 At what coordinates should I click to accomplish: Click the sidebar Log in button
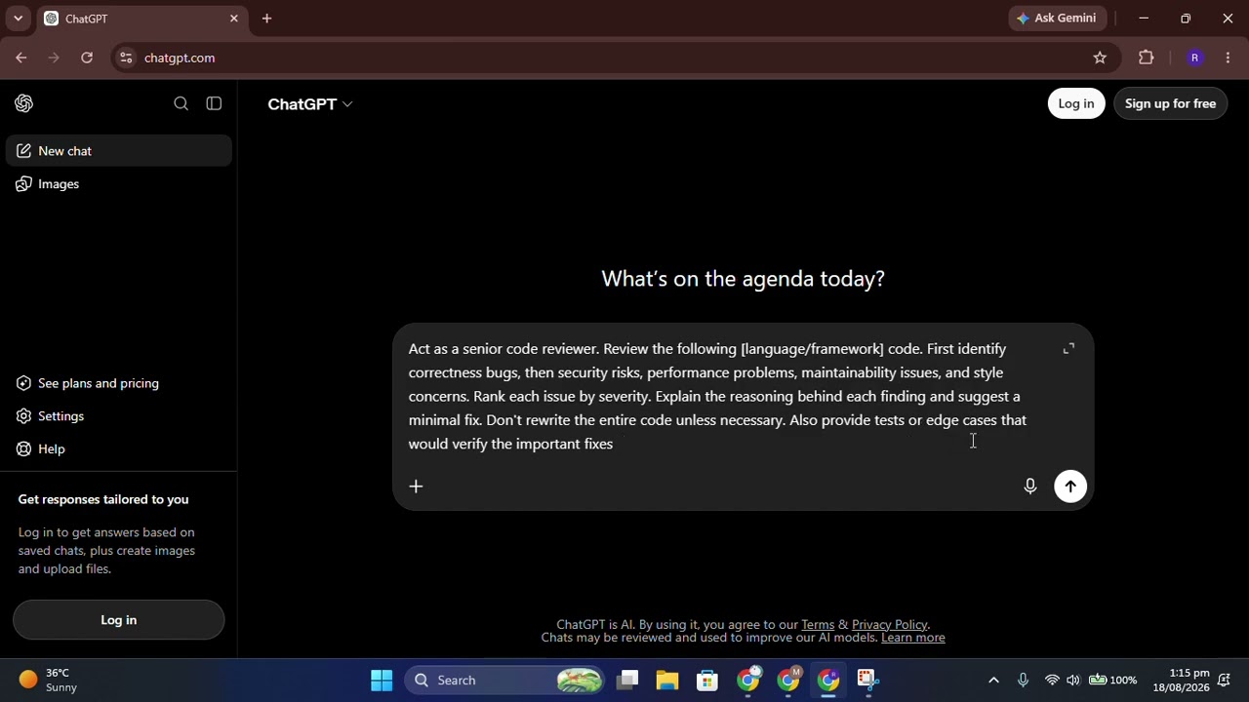(x=119, y=620)
